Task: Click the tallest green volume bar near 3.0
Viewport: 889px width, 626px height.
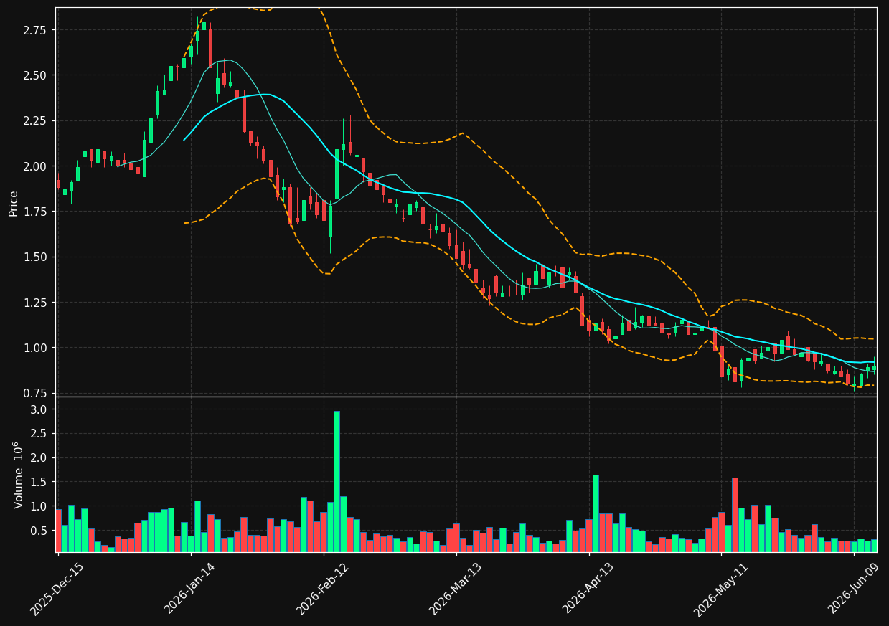Action: point(337,481)
